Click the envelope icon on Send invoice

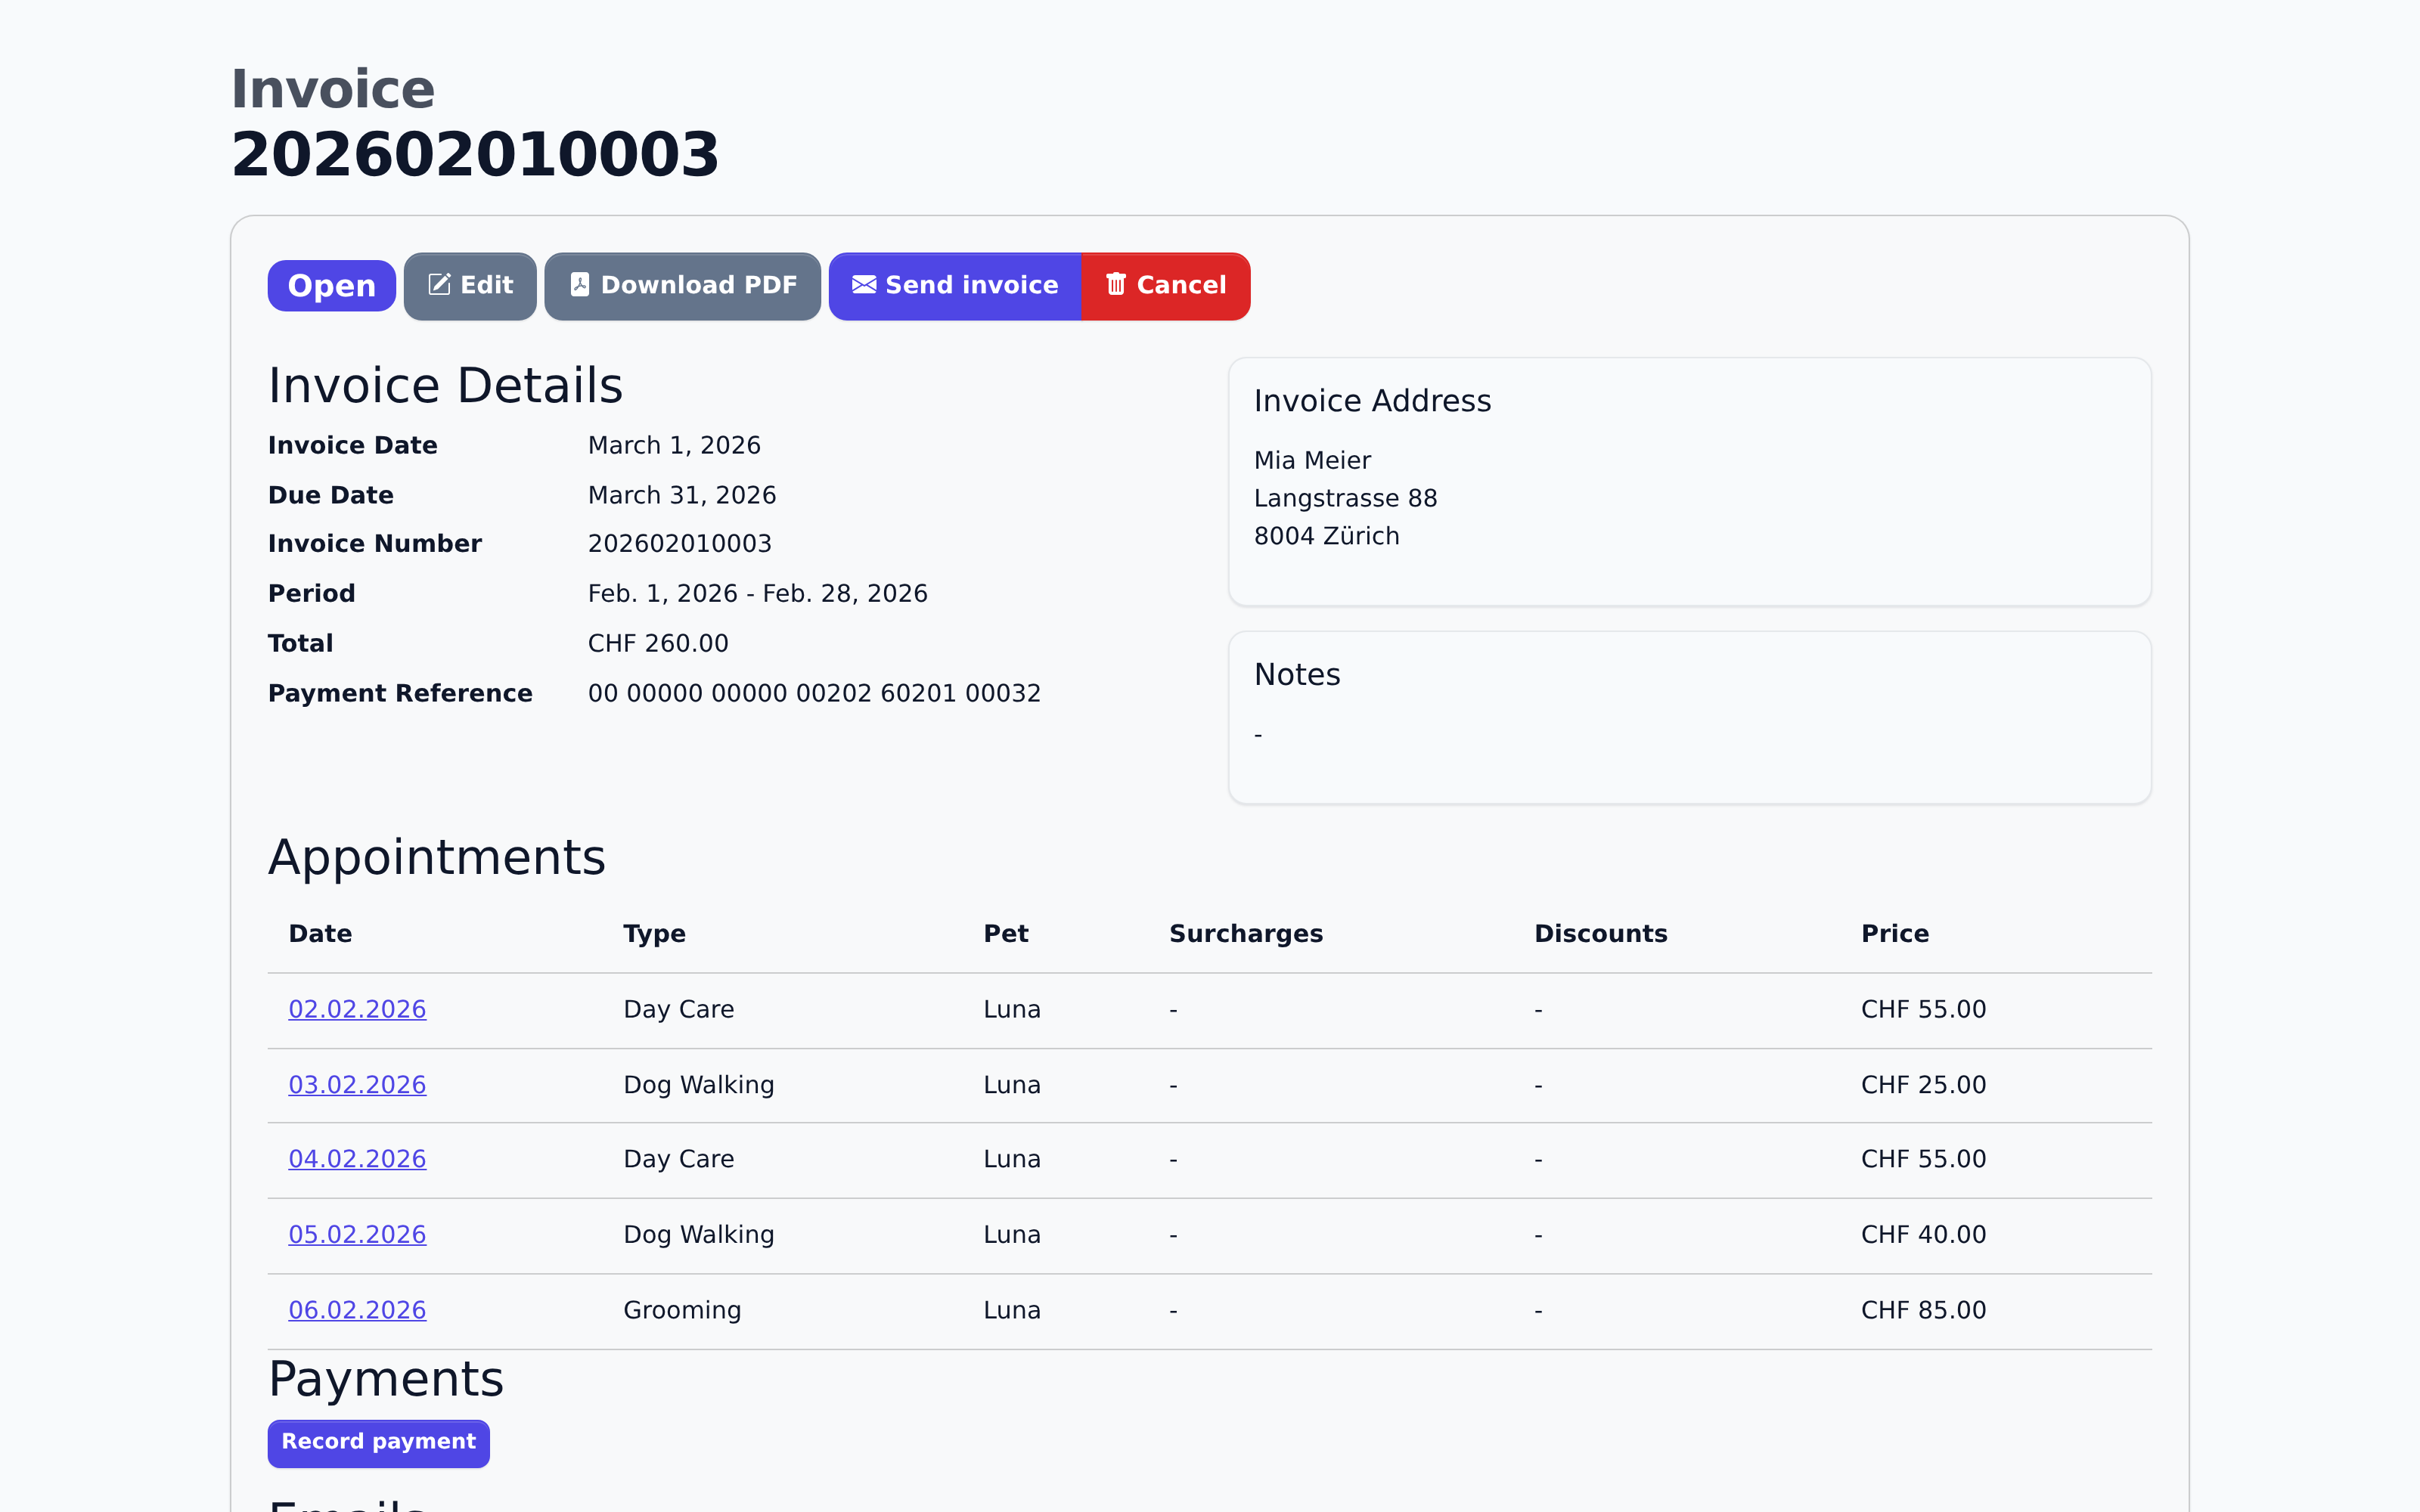[x=862, y=285]
